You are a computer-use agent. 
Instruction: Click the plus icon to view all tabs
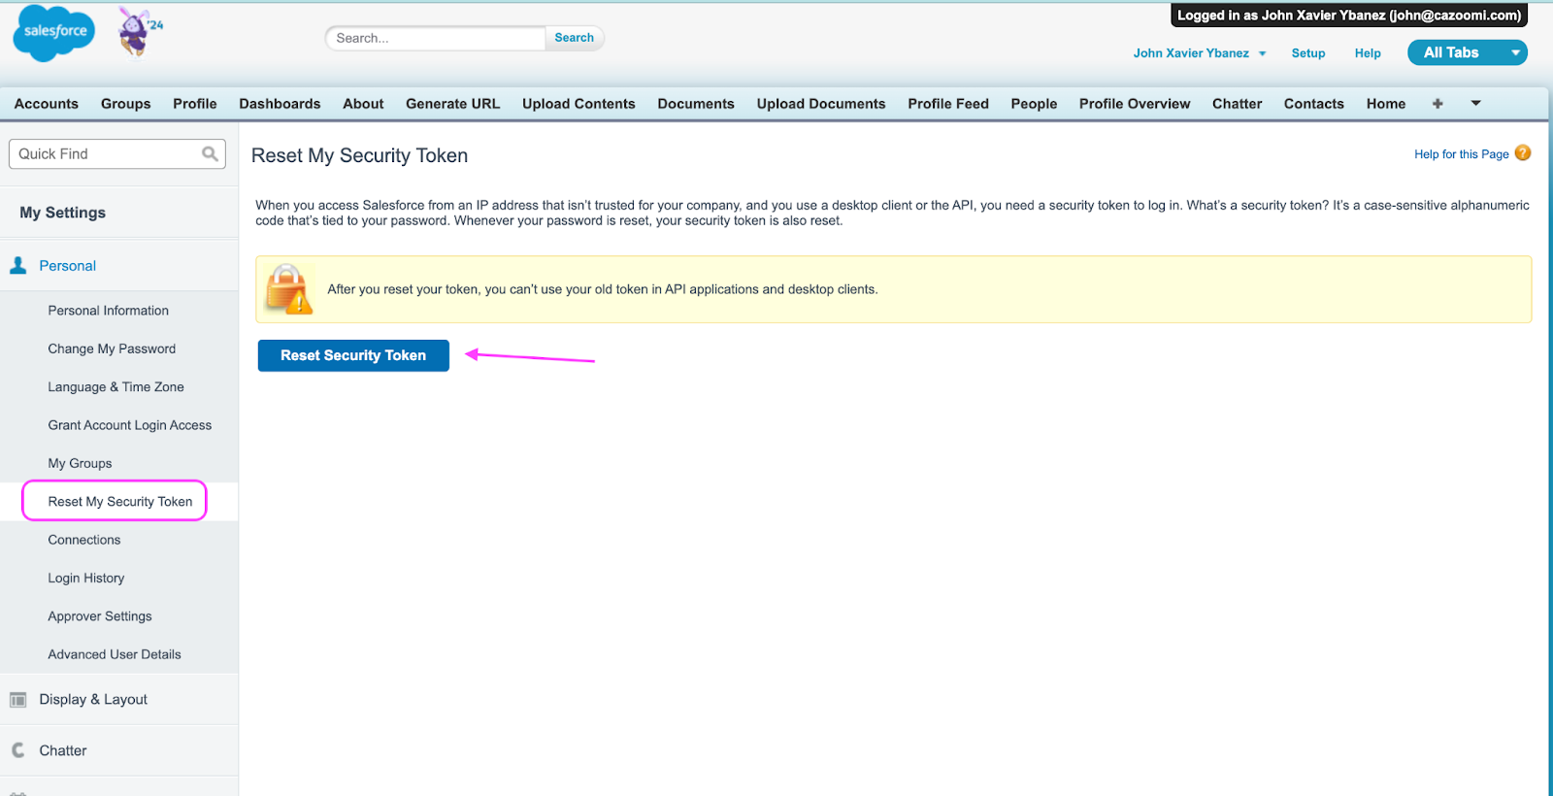tap(1437, 104)
